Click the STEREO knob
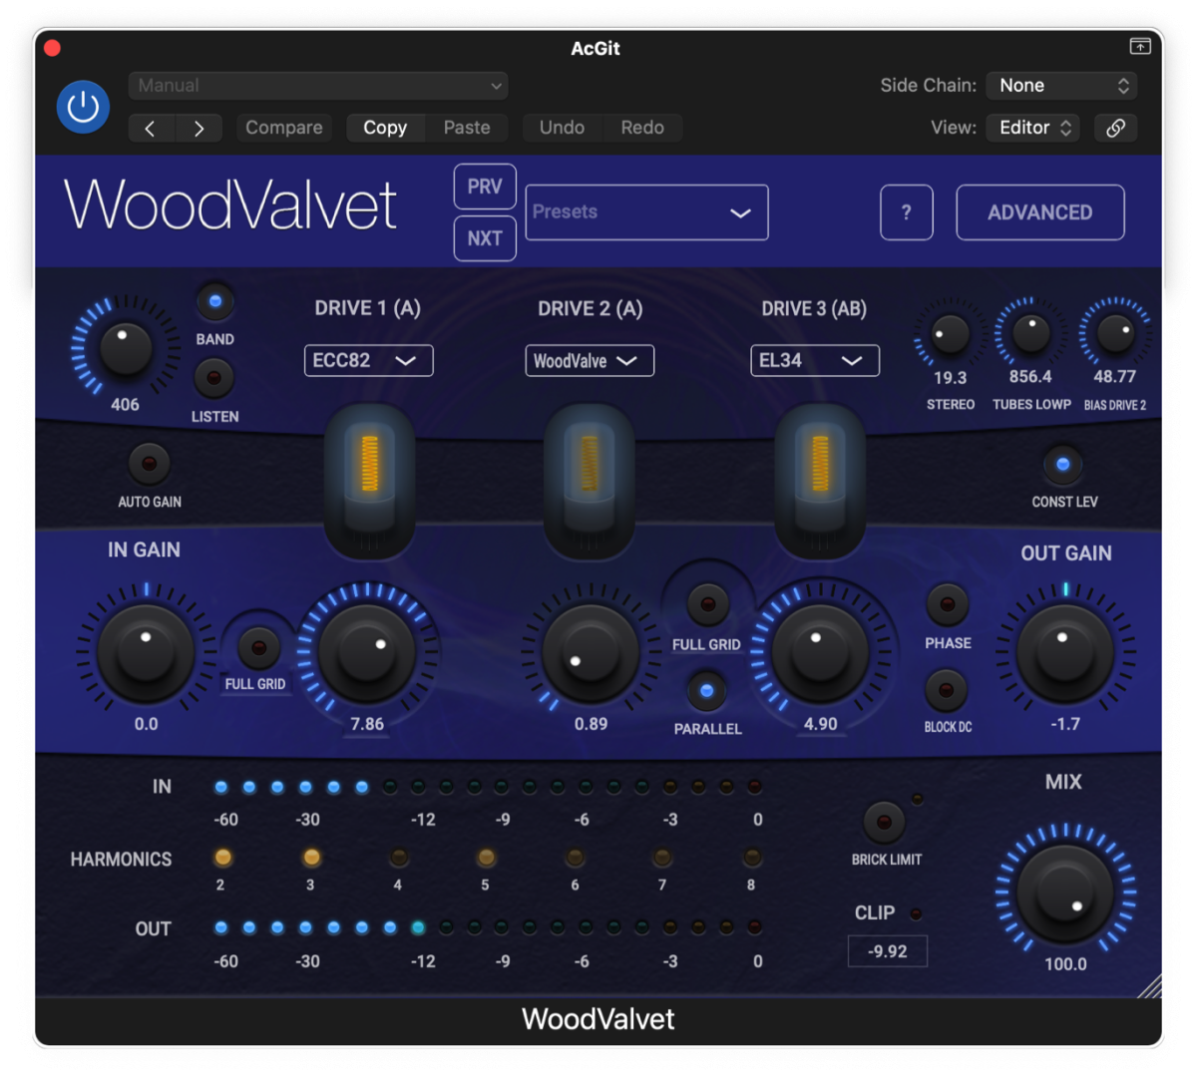 pos(949,334)
